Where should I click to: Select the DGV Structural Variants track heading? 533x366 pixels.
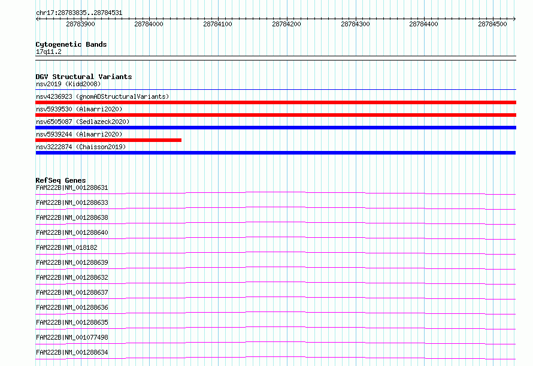coord(84,77)
